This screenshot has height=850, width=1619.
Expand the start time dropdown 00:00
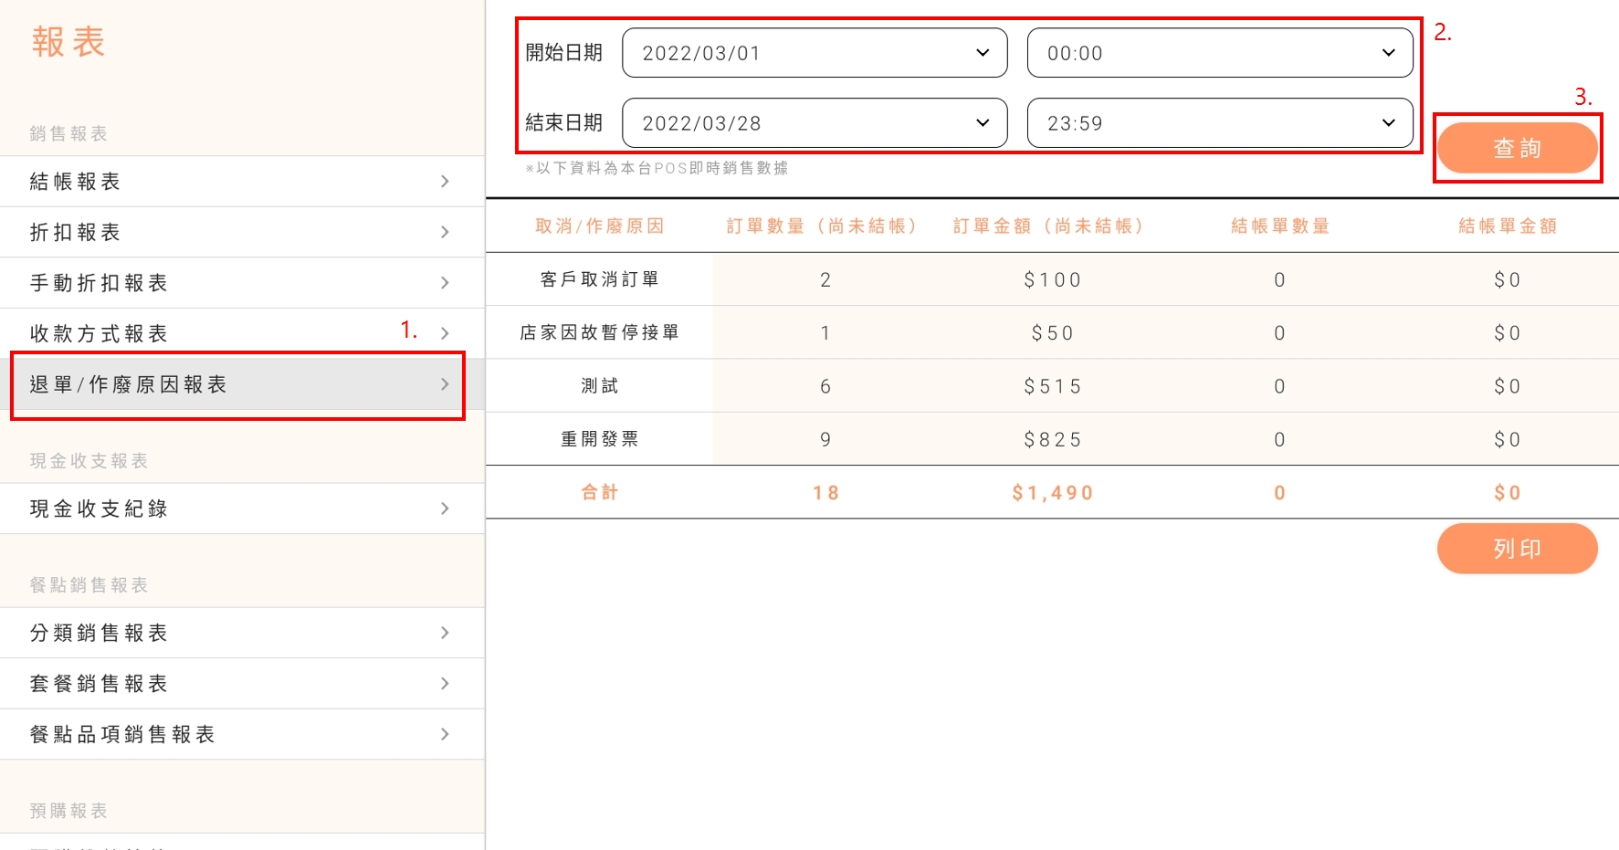(1219, 53)
